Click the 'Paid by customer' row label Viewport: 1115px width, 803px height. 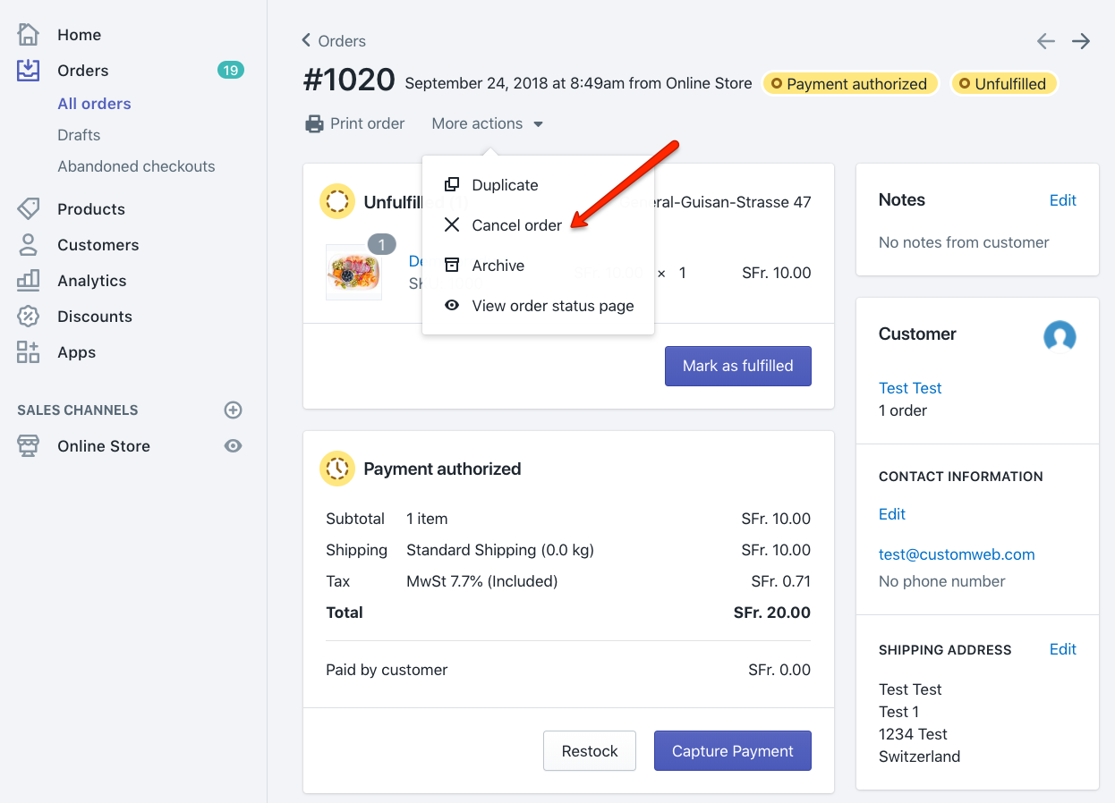tap(387, 670)
